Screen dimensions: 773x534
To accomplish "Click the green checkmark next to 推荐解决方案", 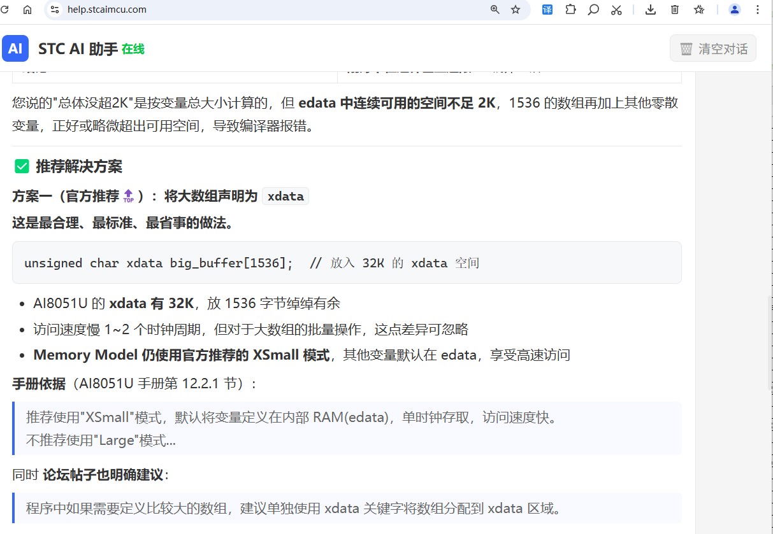I will 22,167.
